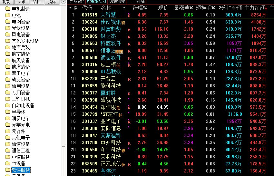Click stock name 天源迪科
The width and height of the screenshot is (274, 176).
click(x=111, y=135)
